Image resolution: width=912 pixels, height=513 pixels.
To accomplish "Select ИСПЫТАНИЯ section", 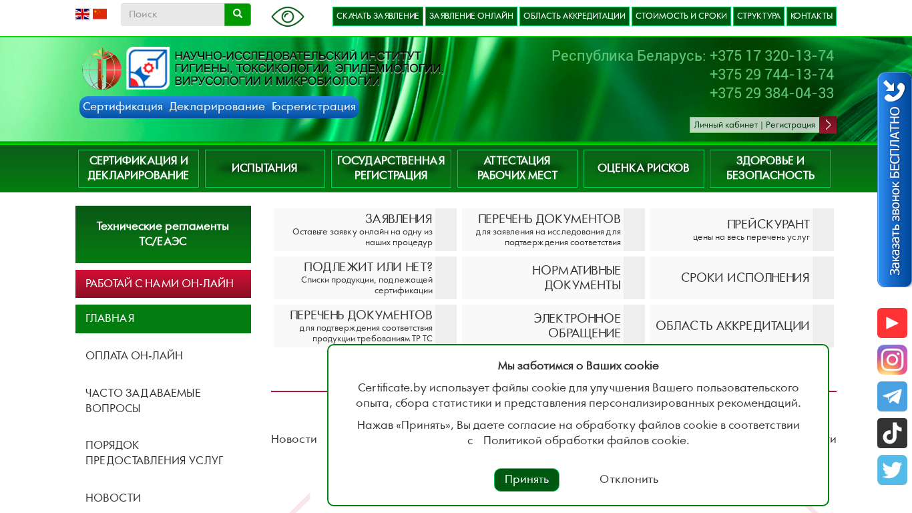I will [264, 168].
